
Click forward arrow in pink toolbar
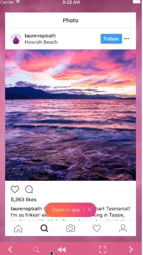tap(131, 249)
